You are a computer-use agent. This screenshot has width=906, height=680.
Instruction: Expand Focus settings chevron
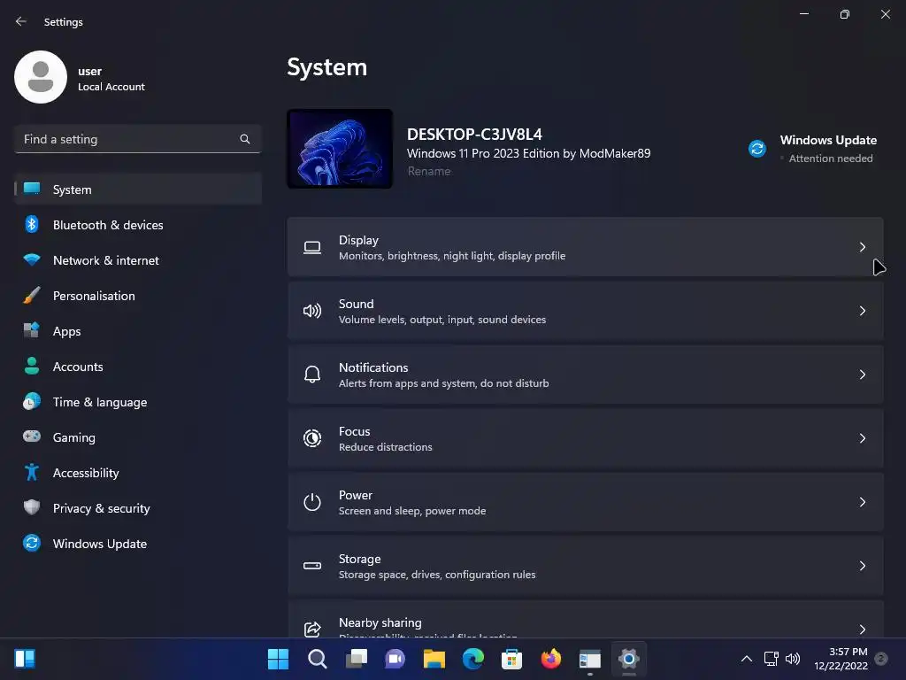(x=862, y=438)
